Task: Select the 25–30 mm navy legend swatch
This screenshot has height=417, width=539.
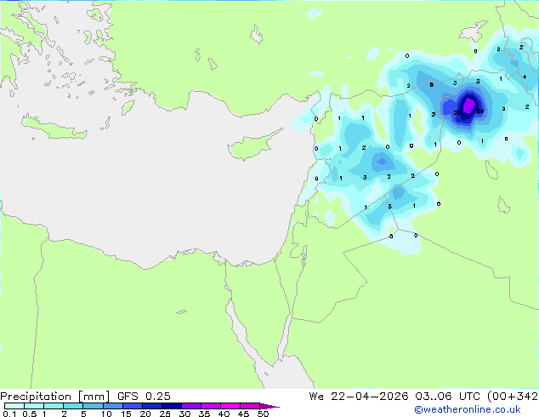Action: 171,406
